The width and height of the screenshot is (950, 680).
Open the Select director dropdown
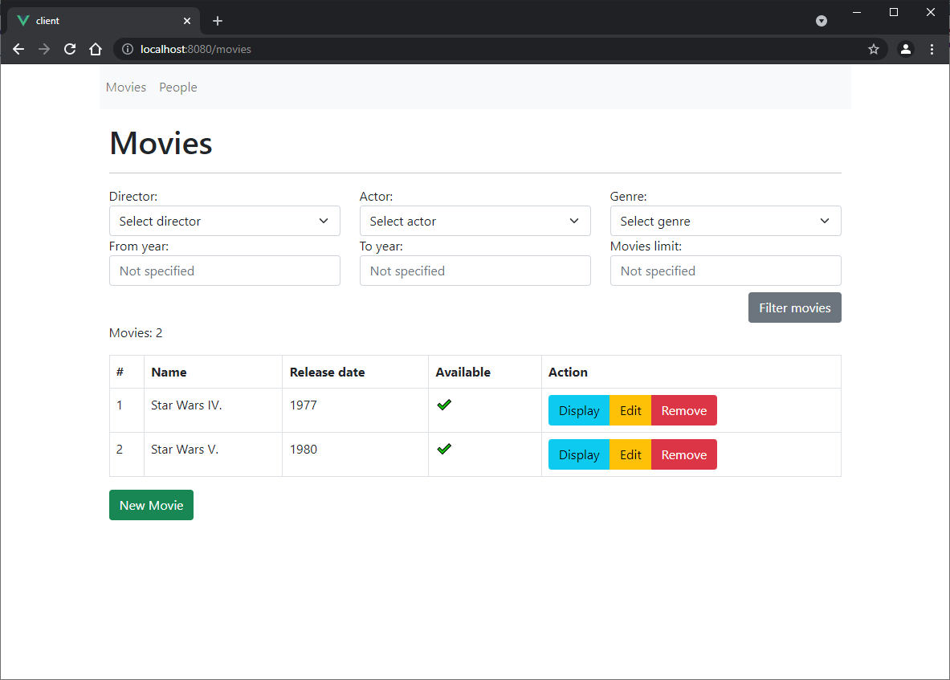tap(225, 221)
